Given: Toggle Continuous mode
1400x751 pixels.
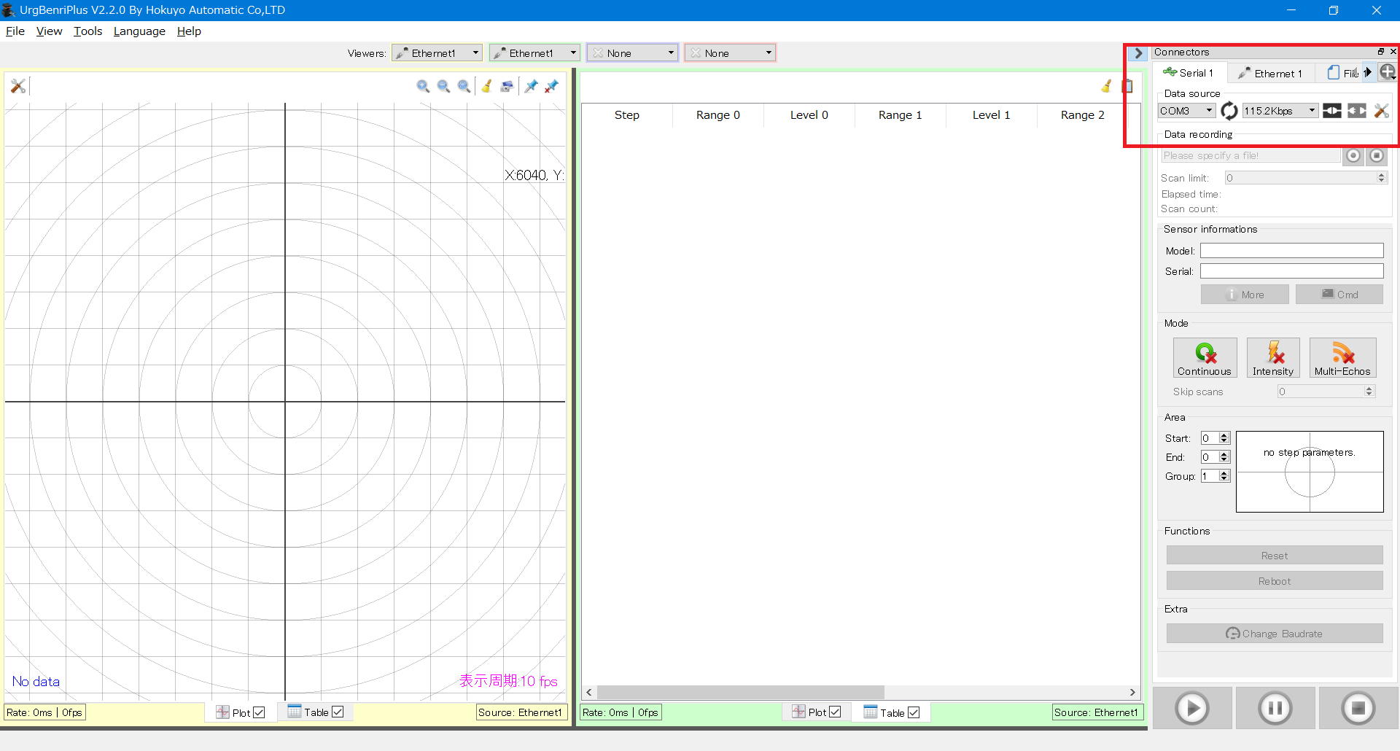Looking at the screenshot, I should click(x=1205, y=358).
